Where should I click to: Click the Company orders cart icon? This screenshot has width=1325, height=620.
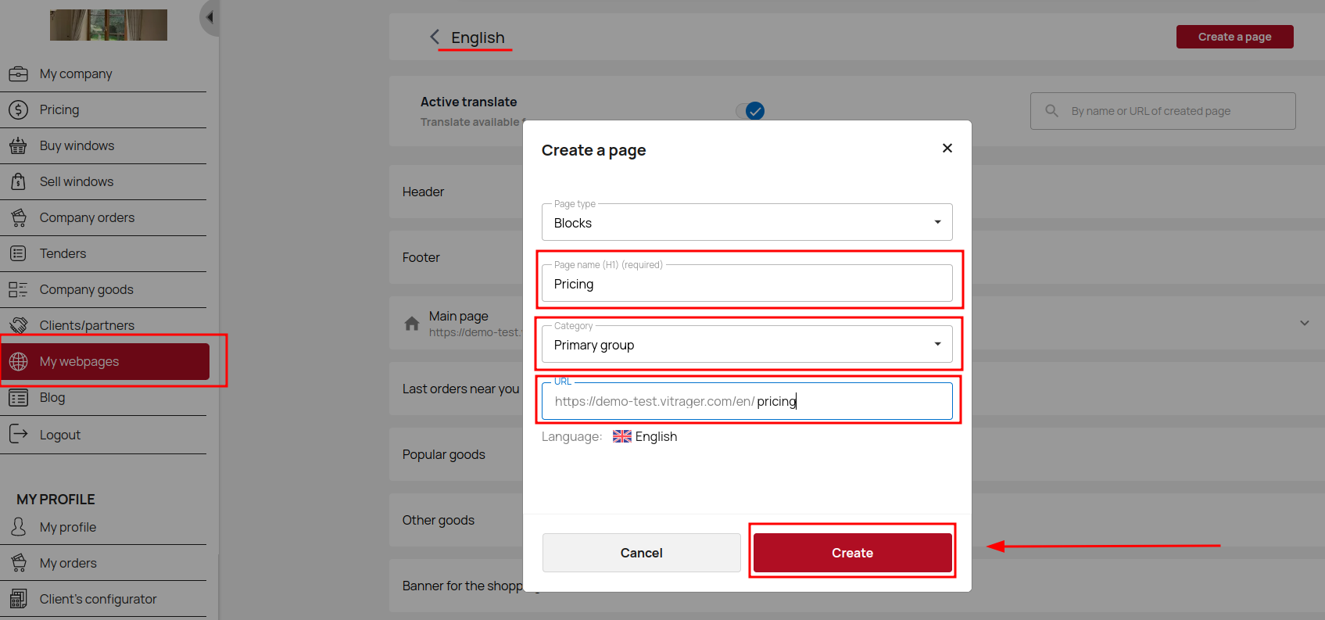pos(18,217)
